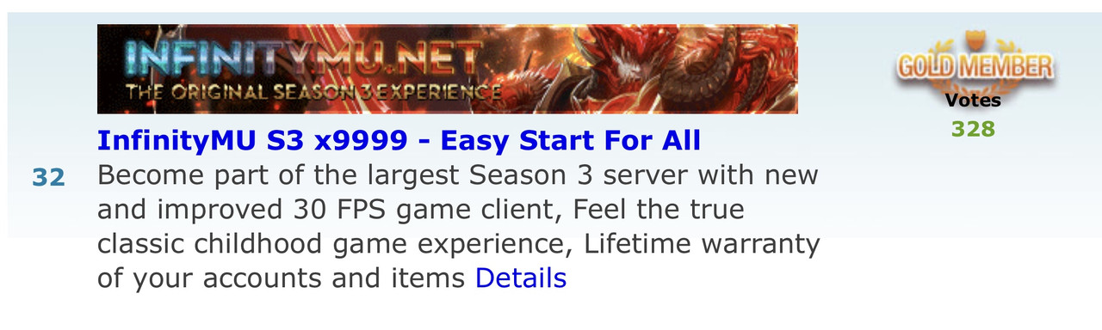Click the InfinityMU.NET banner image
The width and height of the screenshot is (1102, 330).
(x=448, y=69)
